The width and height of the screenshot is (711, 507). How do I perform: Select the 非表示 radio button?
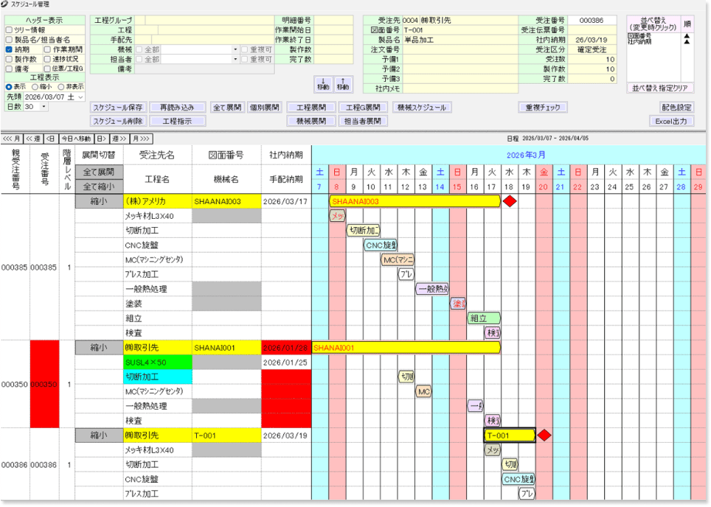tap(60, 86)
